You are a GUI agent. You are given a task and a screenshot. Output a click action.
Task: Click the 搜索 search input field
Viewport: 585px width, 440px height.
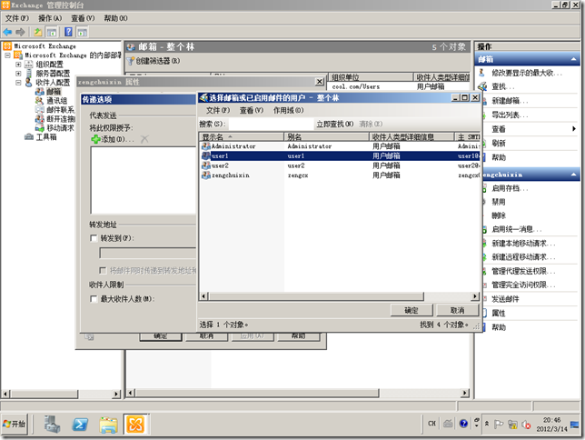tap(268, 124)
